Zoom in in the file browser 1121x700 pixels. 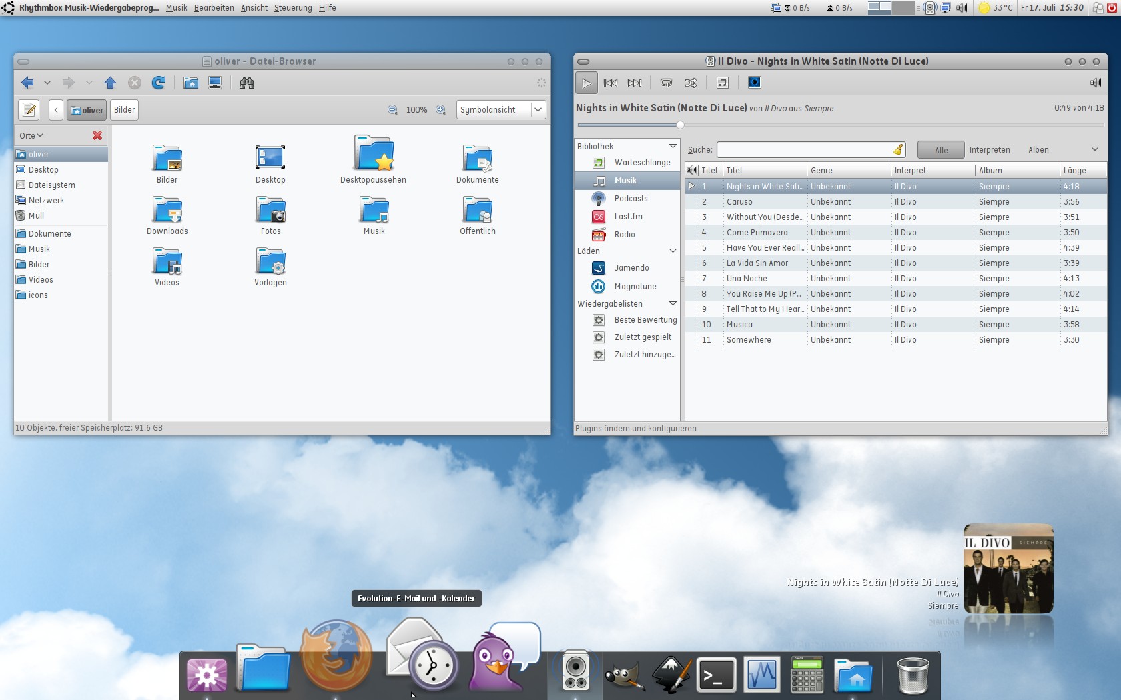point(441,110)
